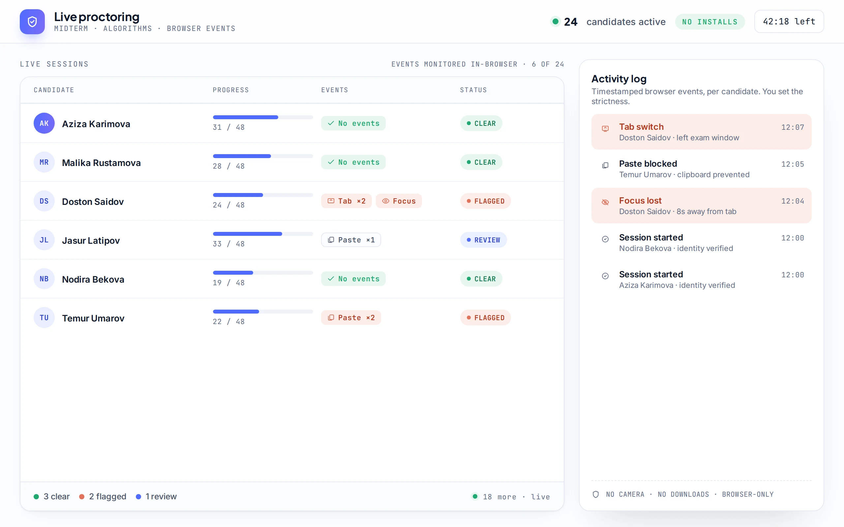
Task: Click Aziza Karimova session started check icon
Action: pos(605,276)
